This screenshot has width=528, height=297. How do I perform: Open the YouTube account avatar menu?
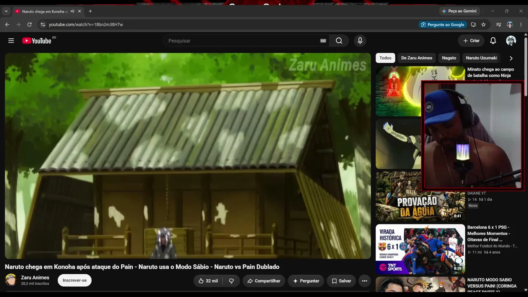[x=511, y=41]
